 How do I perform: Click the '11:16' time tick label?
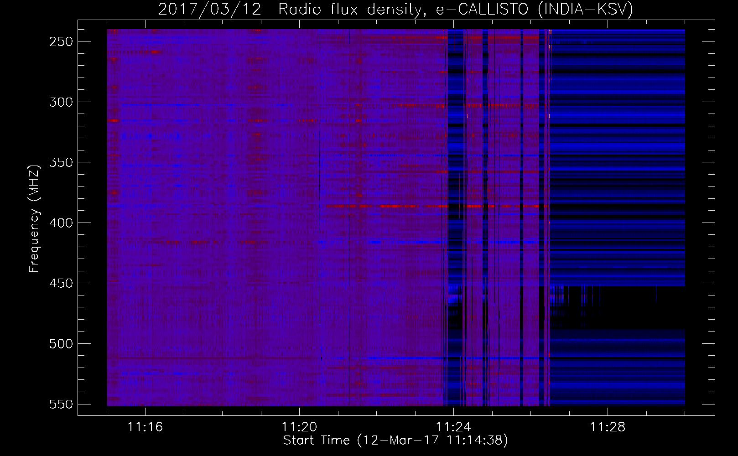[x=145, y=427]
